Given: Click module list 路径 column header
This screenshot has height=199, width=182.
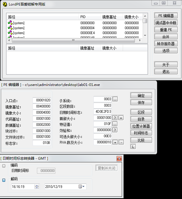Looking at the screenshot, I should pyautogui.click(x=43, y=48).
